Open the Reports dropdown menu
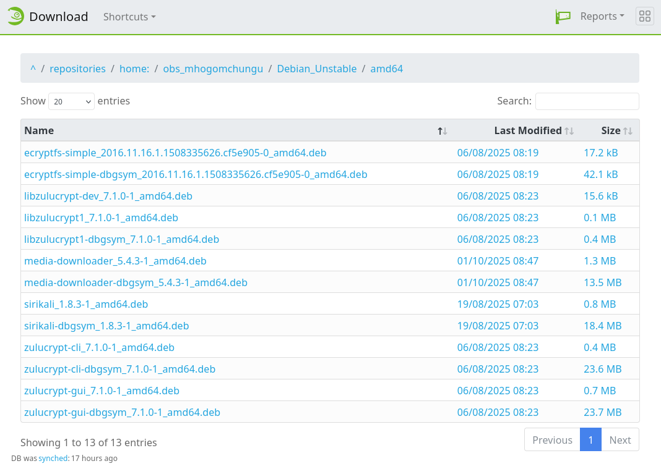661x474 pixels. tap(602, 17)
